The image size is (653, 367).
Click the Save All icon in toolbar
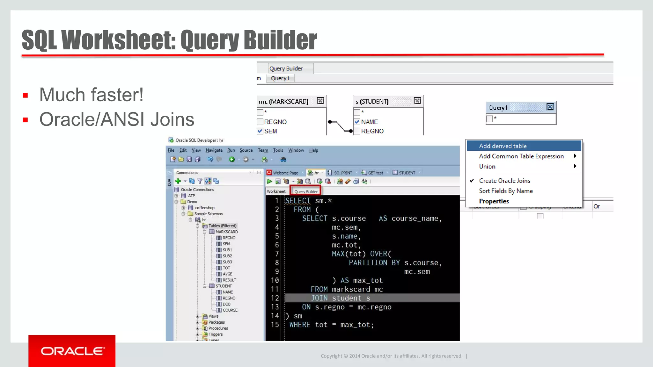[x=197, y=159]
